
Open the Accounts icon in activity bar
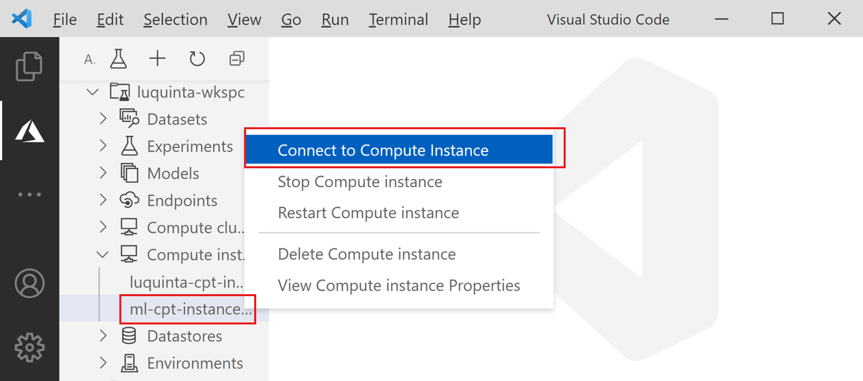(x=29, y=284)
